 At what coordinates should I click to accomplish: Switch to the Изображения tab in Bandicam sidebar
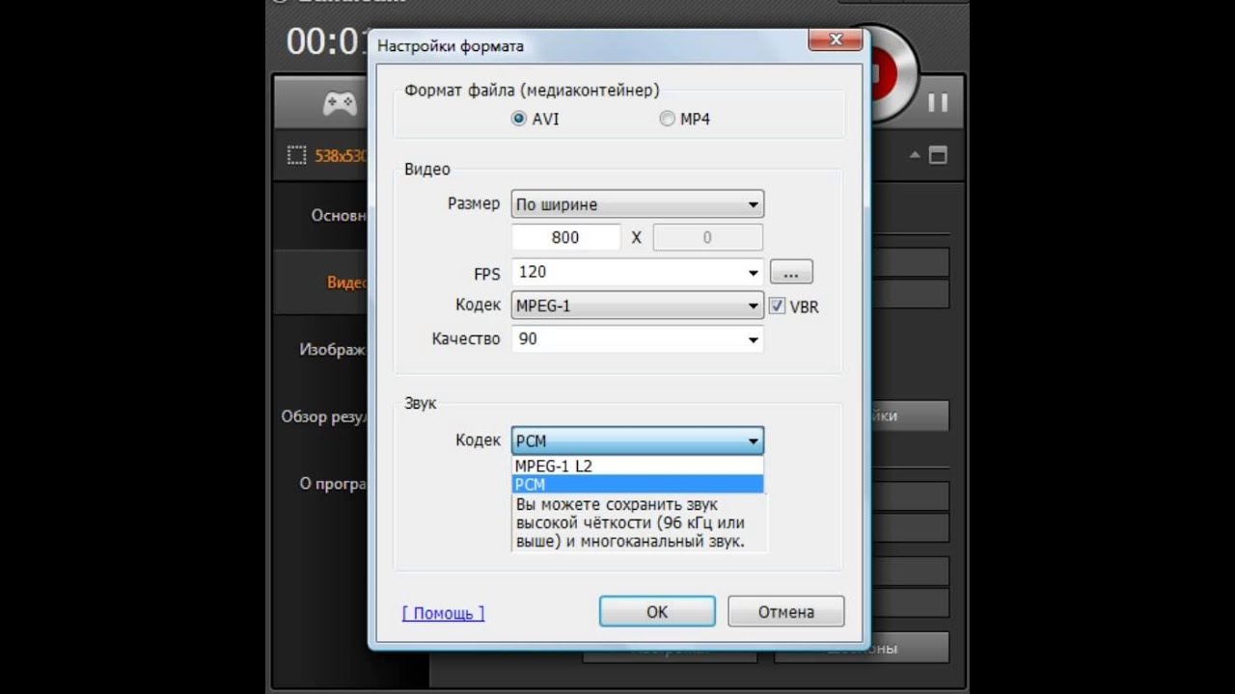pos(321,350)
